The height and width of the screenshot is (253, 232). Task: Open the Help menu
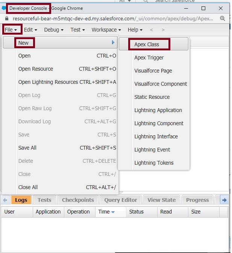click(x=135, y=30)
